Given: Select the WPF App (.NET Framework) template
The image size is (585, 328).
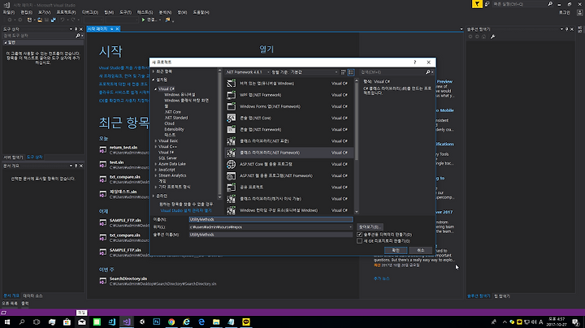Looking at the screenshot, I should pos(289,95).
